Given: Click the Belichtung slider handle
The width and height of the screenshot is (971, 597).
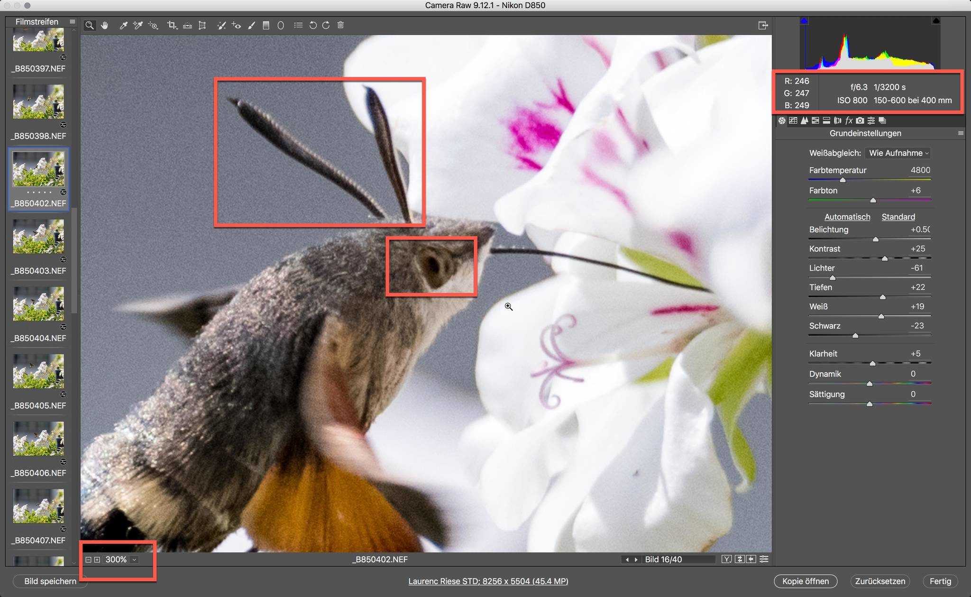Looking at the screenshot, I should pyautogui.click(x=876, y=239).
